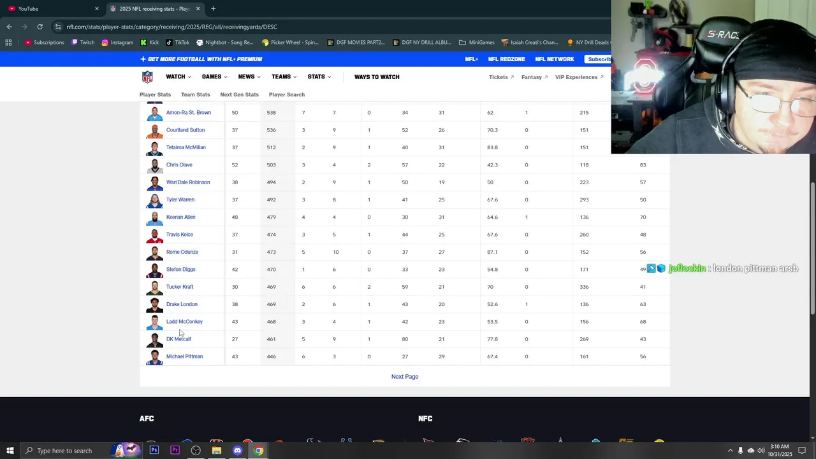Open the VIP Experiences link
This screenshot has width=816, height=459.
point(579,77)
